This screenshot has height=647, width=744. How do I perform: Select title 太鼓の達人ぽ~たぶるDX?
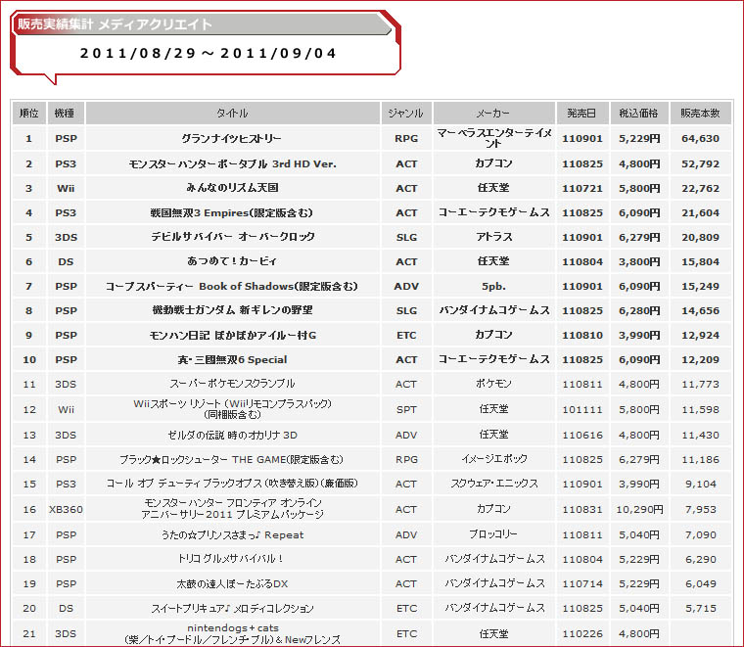(233, 583)
